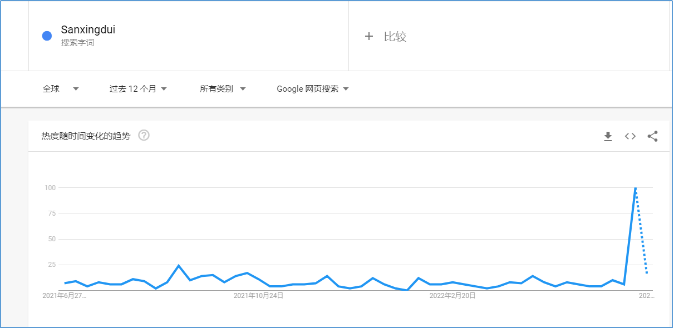
Task: Open the Google 网页搜索 search type dropdown
Action: click(x=313, y=89)
